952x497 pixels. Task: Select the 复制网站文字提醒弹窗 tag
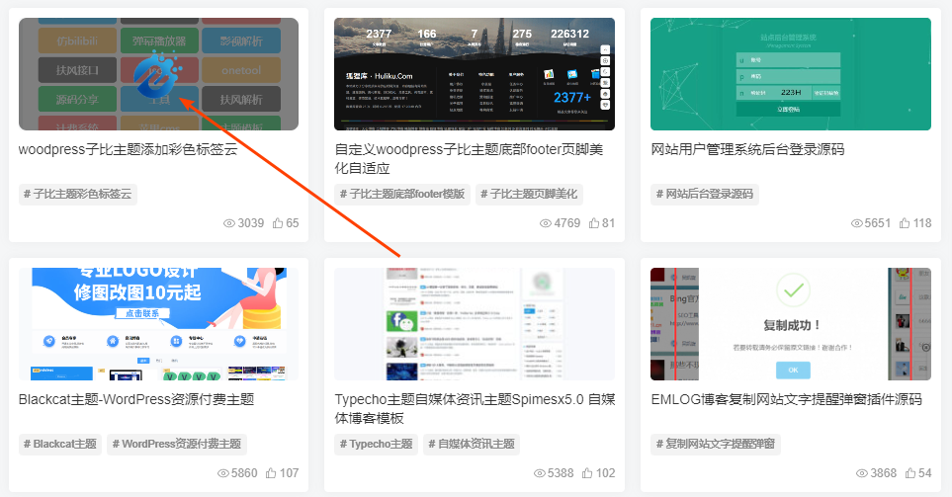(716, 445)
